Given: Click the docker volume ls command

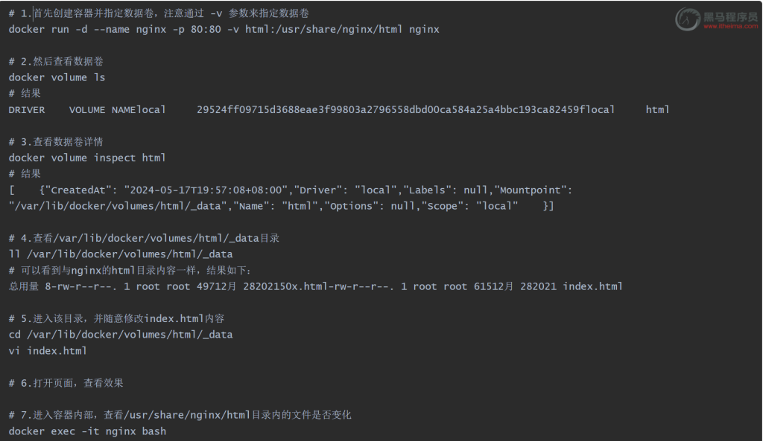Looking at the screenshot, I should tap(57, 77).
